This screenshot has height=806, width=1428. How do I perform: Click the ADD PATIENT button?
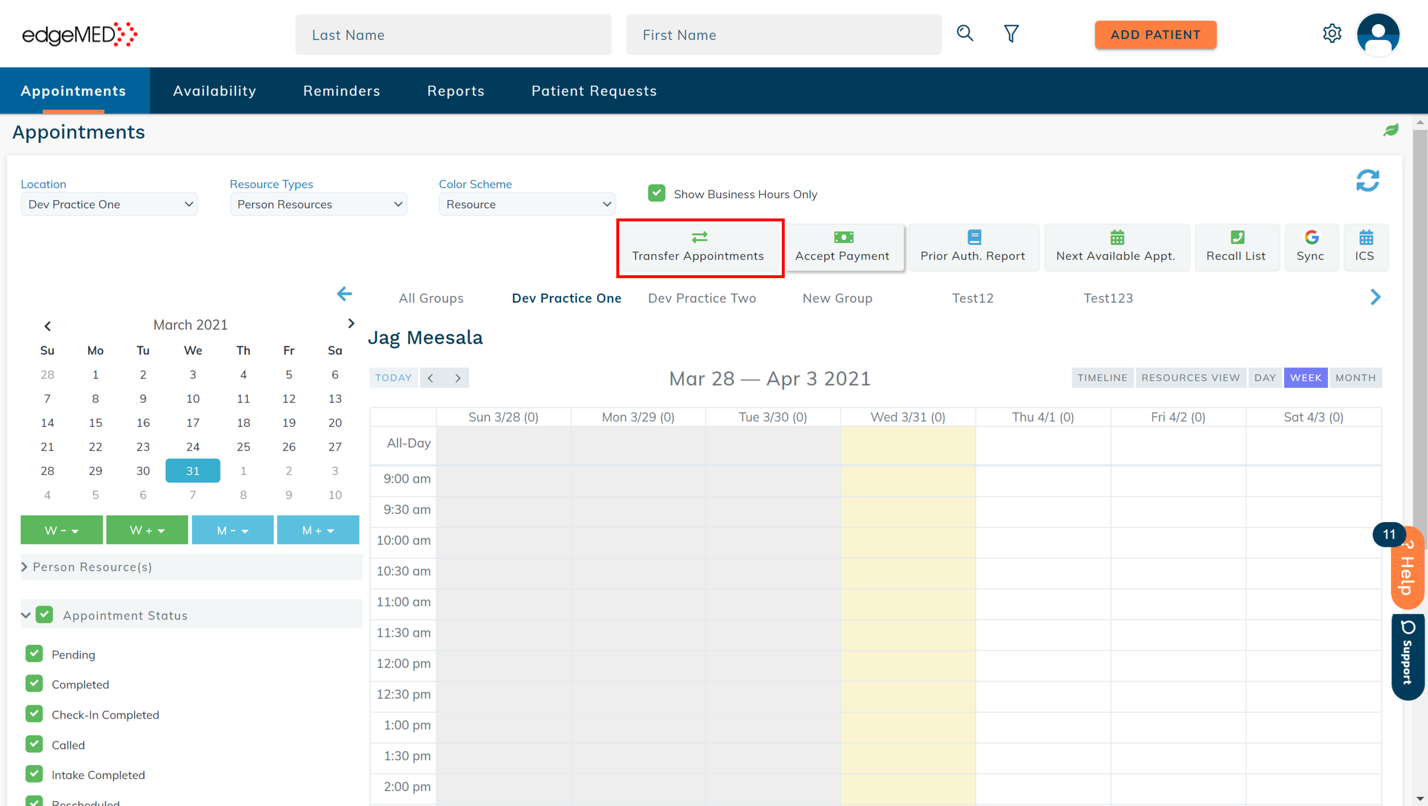coord(1155,35)
